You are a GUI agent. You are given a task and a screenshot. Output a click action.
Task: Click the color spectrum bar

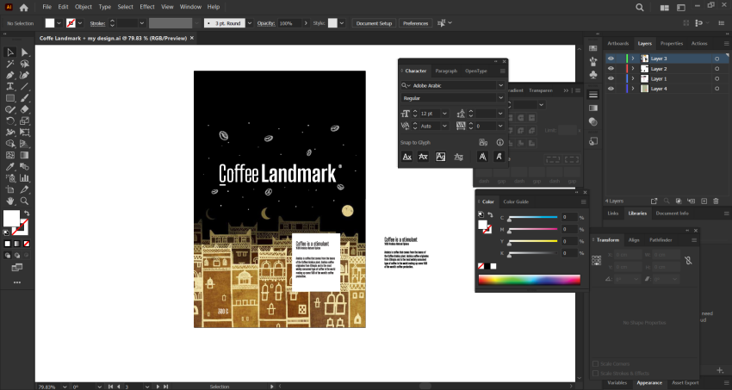[529, 280]
